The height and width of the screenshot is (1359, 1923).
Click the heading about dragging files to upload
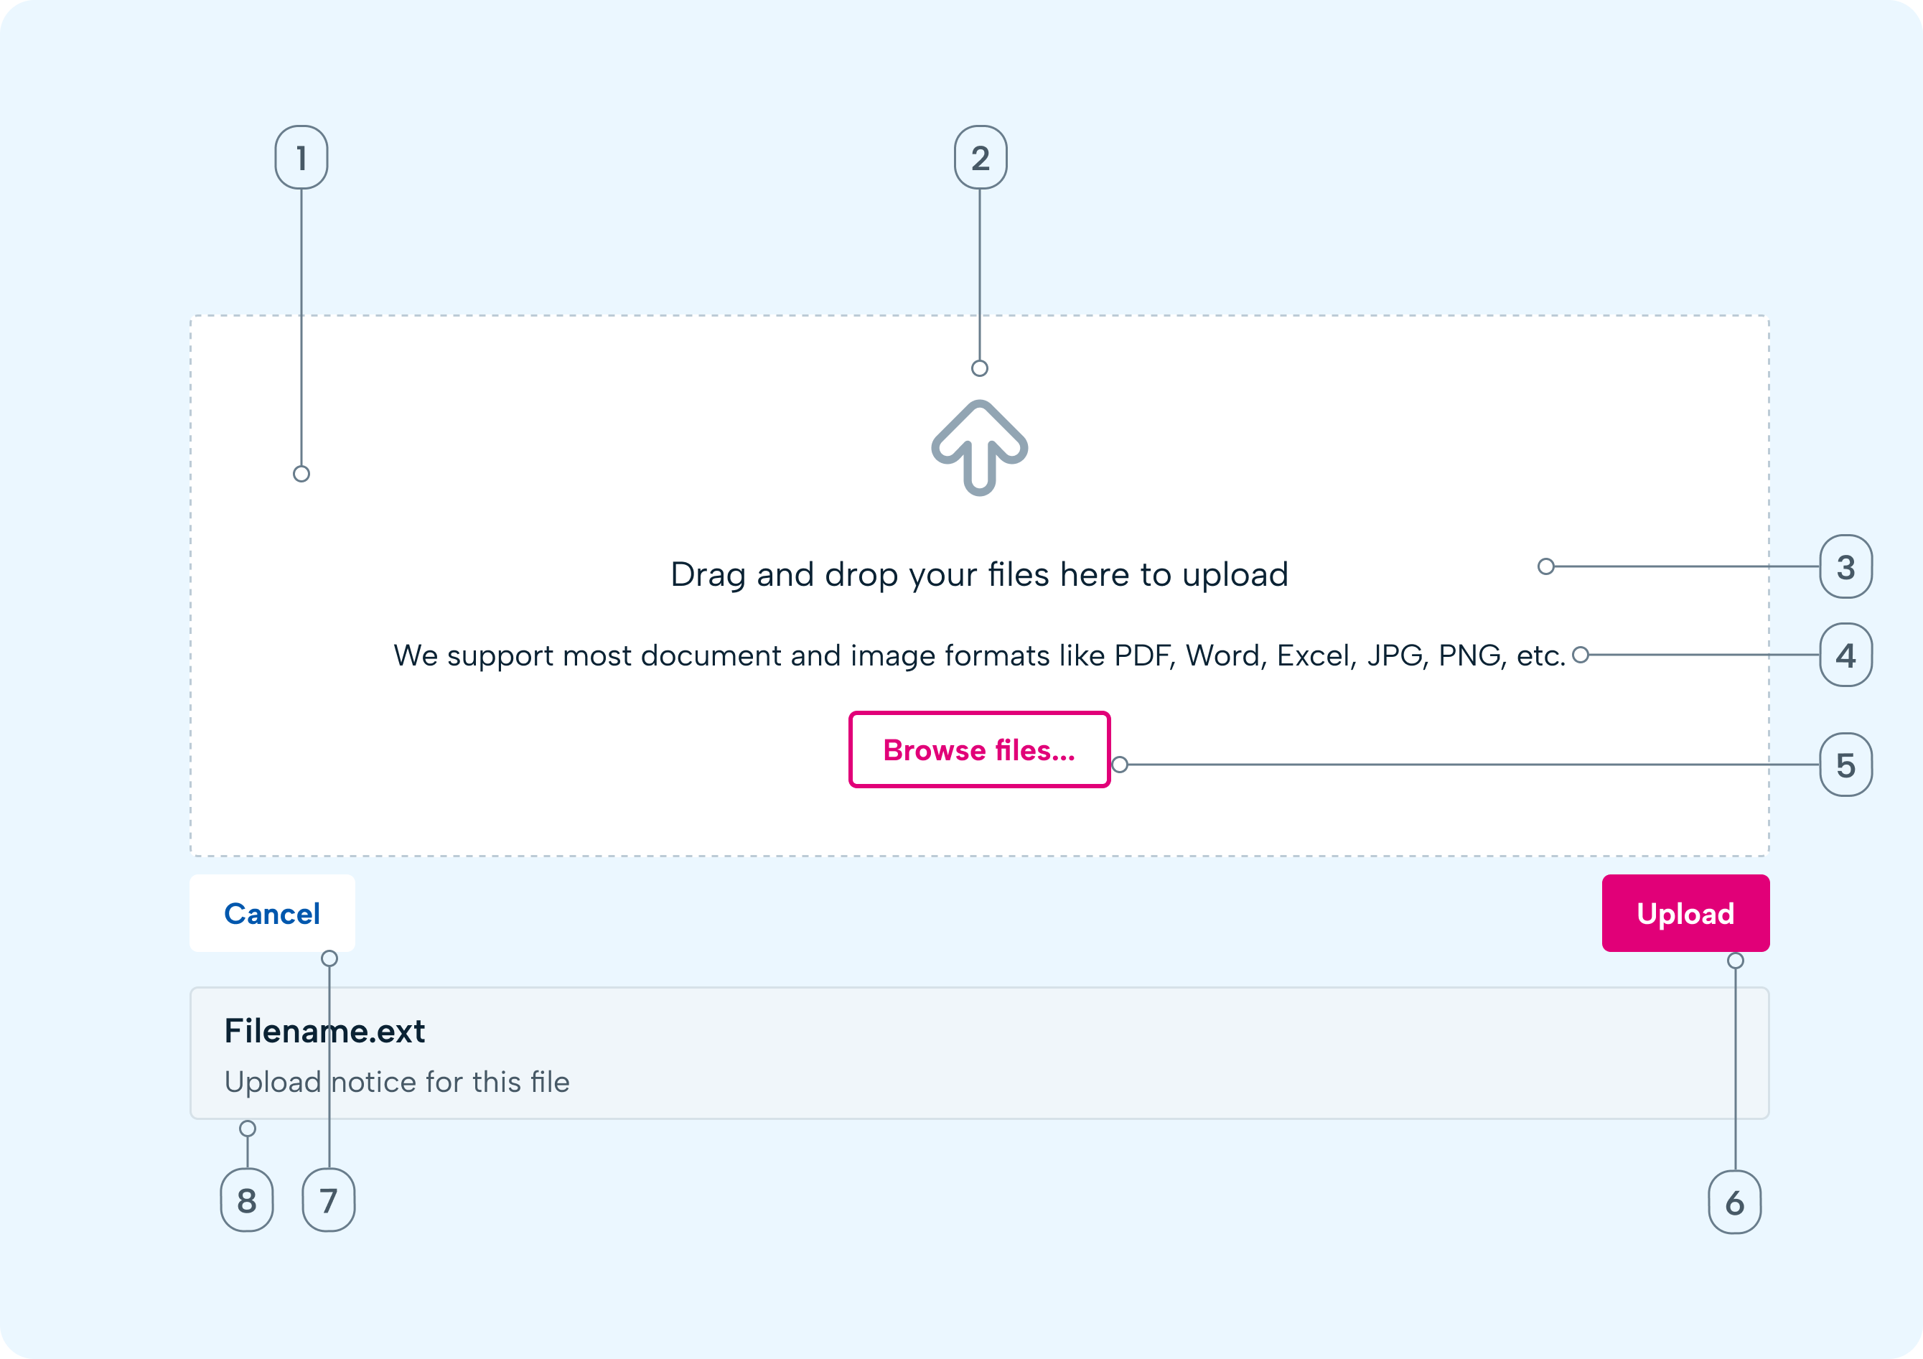coord(980,574)
